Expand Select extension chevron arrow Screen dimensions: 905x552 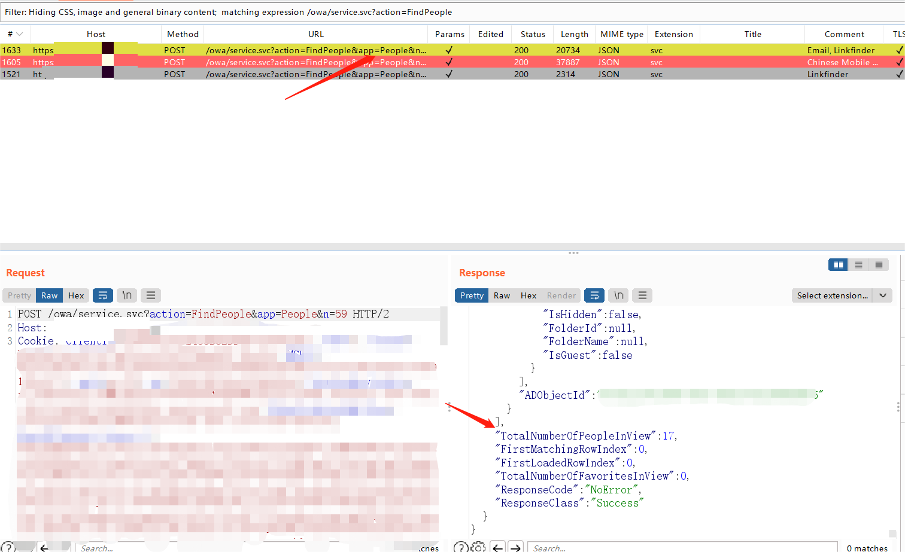pos(883,295)
